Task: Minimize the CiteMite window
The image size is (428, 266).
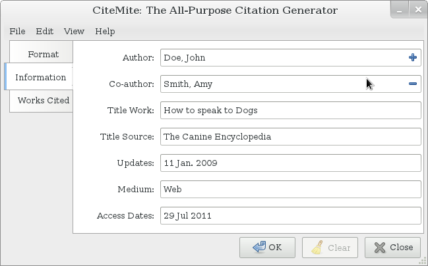Action: (x=400, y=10)
